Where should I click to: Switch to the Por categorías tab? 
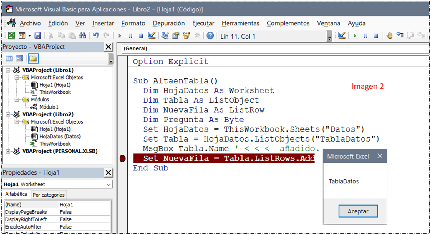click(x=49, y=195)
